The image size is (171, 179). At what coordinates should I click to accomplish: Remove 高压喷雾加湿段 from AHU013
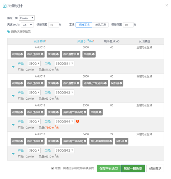click(x=111, y=141)
